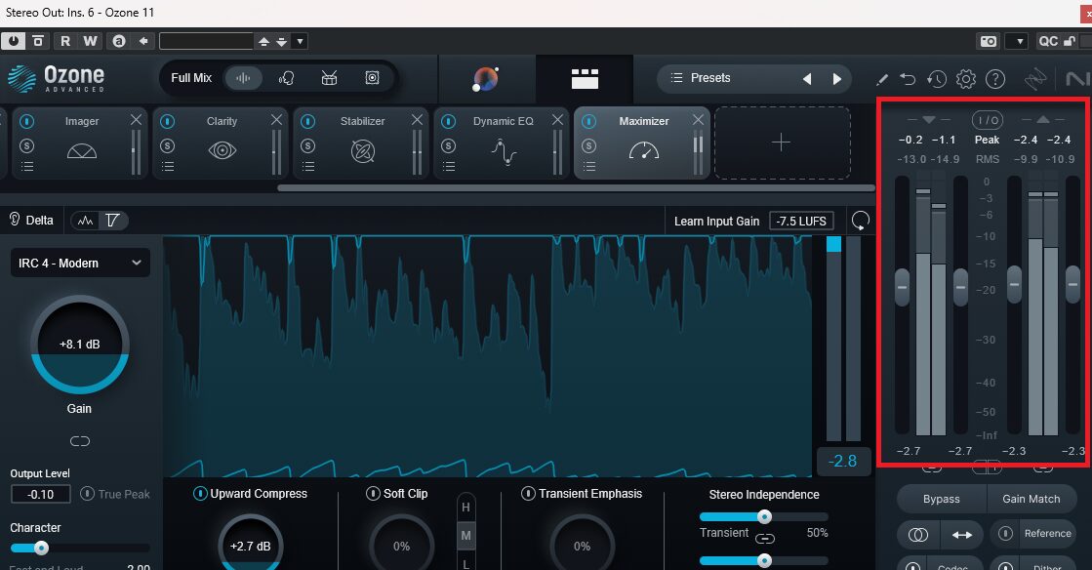Toggle the Upward Compress power button
The image size is (1092, 570).
click(x=200, y=494)
